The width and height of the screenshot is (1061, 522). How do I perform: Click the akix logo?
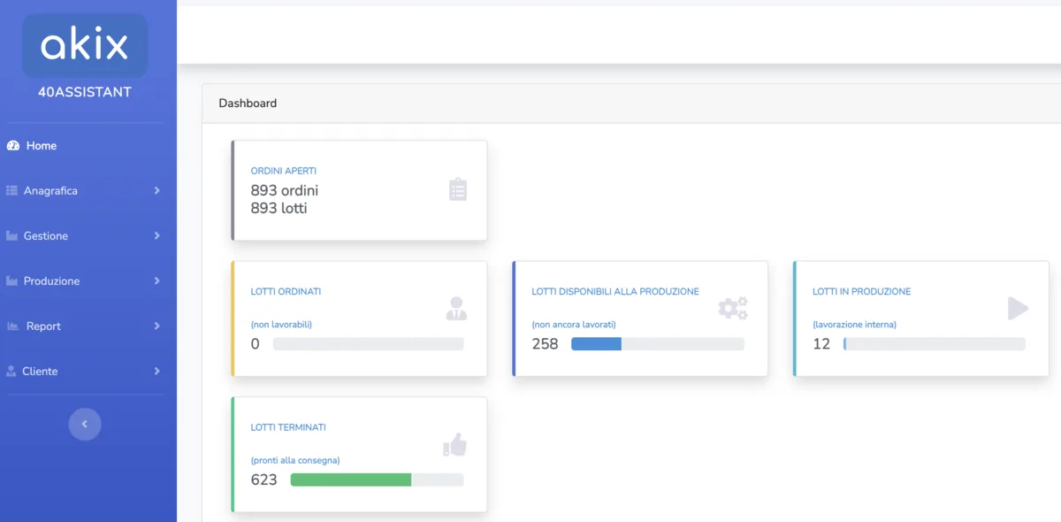point(85,45)
